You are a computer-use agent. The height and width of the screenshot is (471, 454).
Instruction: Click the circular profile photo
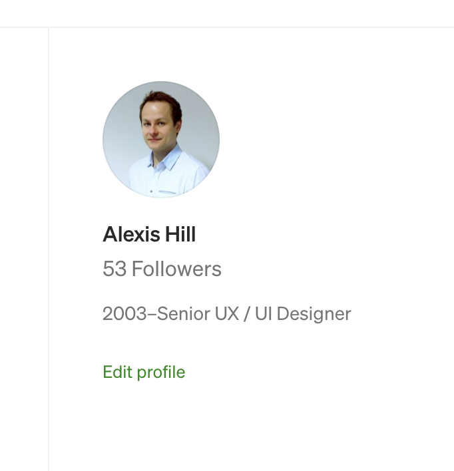coord(160,140)
